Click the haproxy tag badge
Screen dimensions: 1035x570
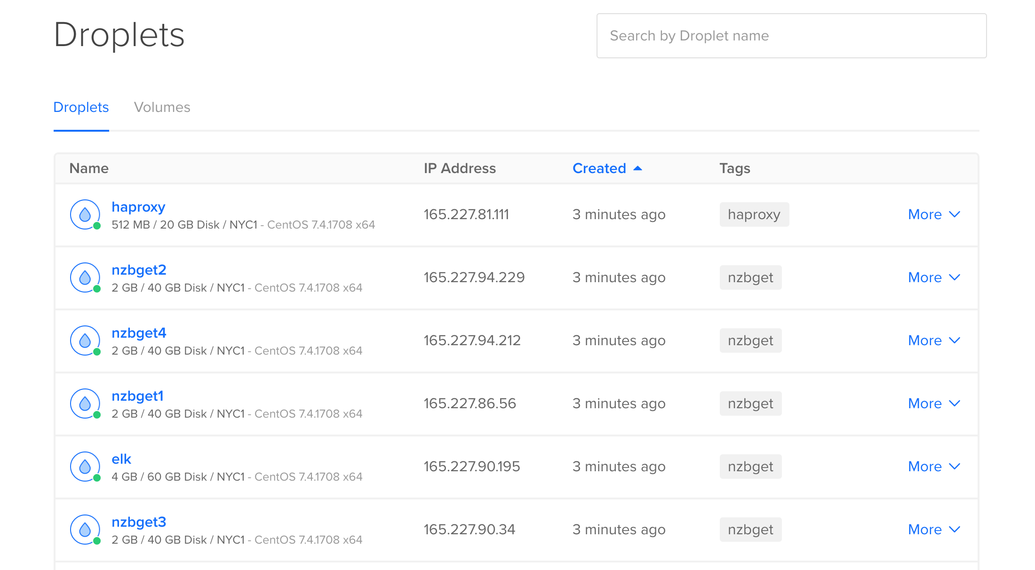tap(754, 214)
